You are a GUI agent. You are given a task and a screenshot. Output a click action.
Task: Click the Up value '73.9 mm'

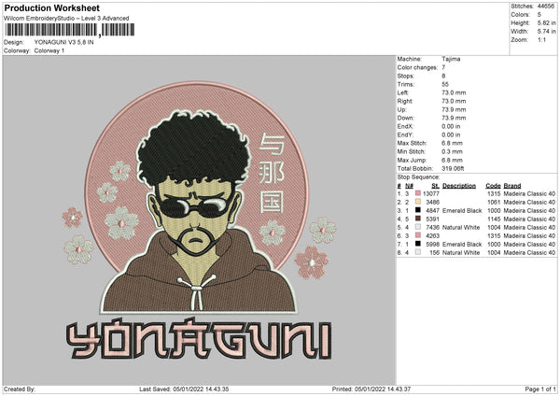pyautogui.click(x=454, y=109)
